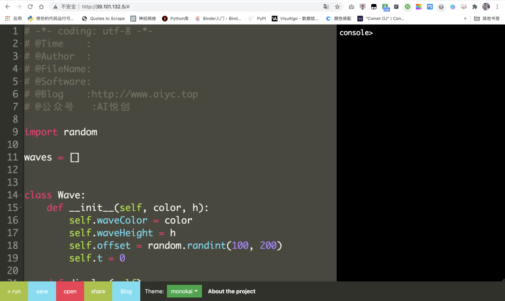Click the user profile avatar

pos(486,7)
